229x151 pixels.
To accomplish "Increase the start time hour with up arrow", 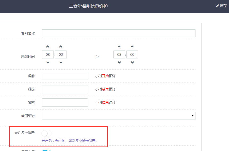I will point(48,47).
